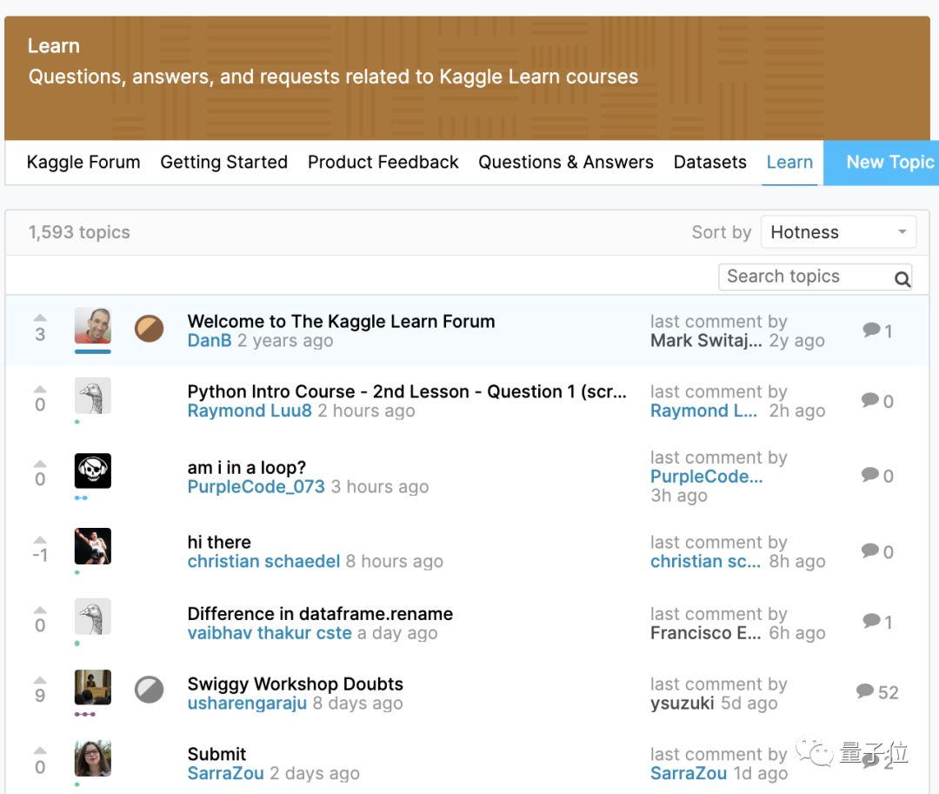The image size is (939, 794).
Task: Upvote the Python Intro Course topic
Action: [x=39, y=389]
